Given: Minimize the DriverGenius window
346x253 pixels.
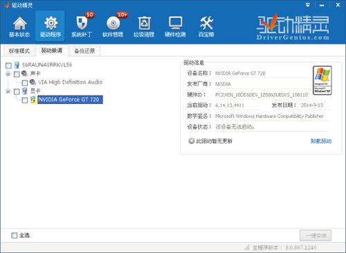Looking at the screenshot, I should click(x=322, y=5).
